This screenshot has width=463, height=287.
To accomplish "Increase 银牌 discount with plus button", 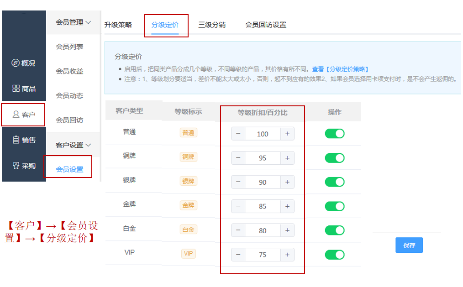I will pos(287,182).
